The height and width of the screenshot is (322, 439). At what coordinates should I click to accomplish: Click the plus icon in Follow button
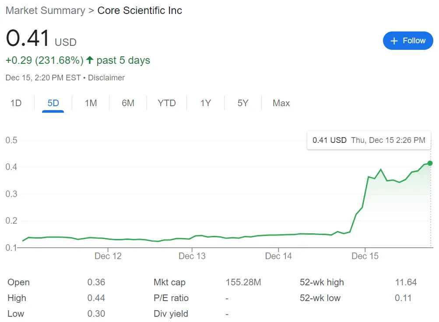(394, 41)
